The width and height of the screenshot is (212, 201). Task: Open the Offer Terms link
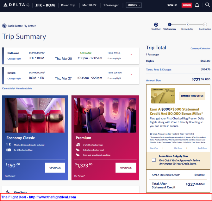(178, 148)
